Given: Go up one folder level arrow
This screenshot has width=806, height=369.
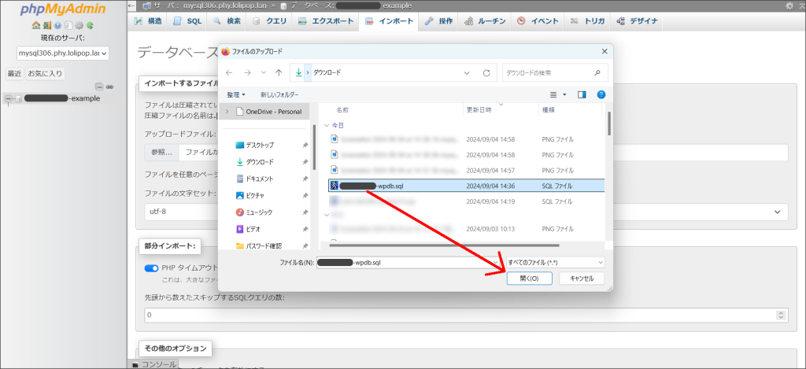Looking at the screenshot, I should (279, 73).
